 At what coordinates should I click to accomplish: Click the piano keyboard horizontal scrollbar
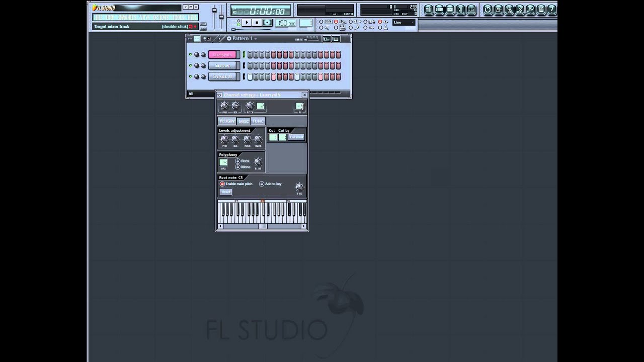click(262, 226)
